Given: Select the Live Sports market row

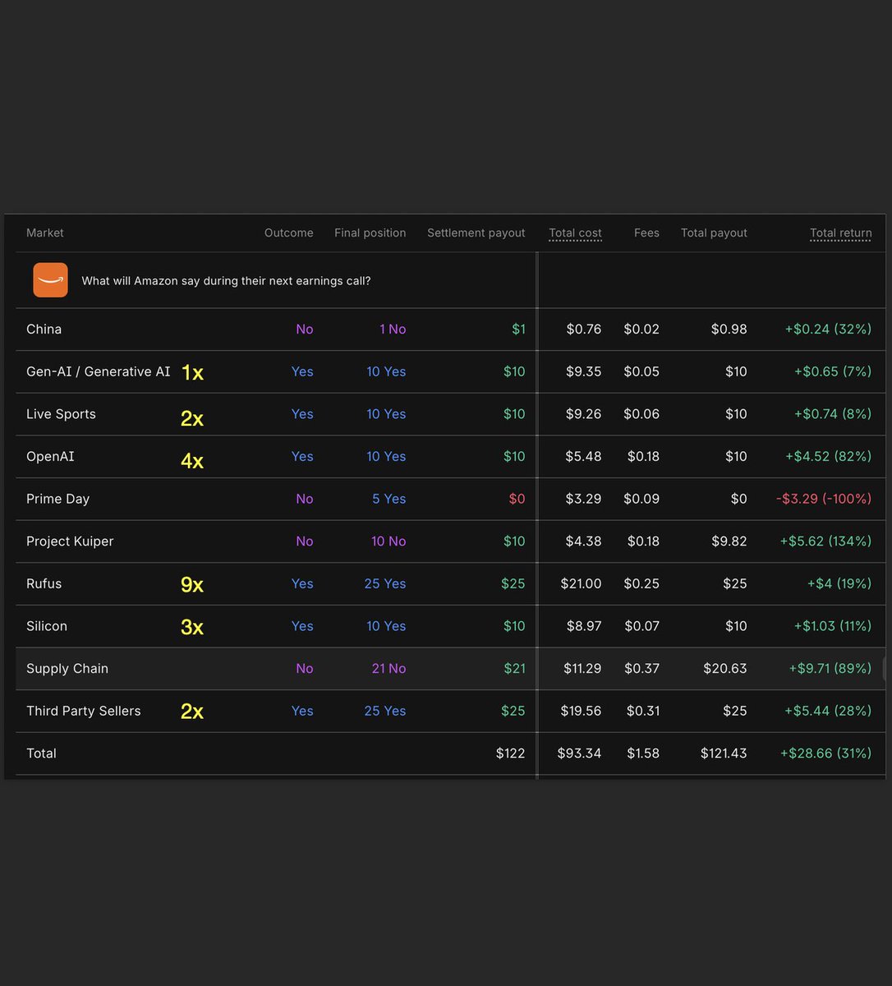Looking at the screenshot, I should [x=61, y=414].
